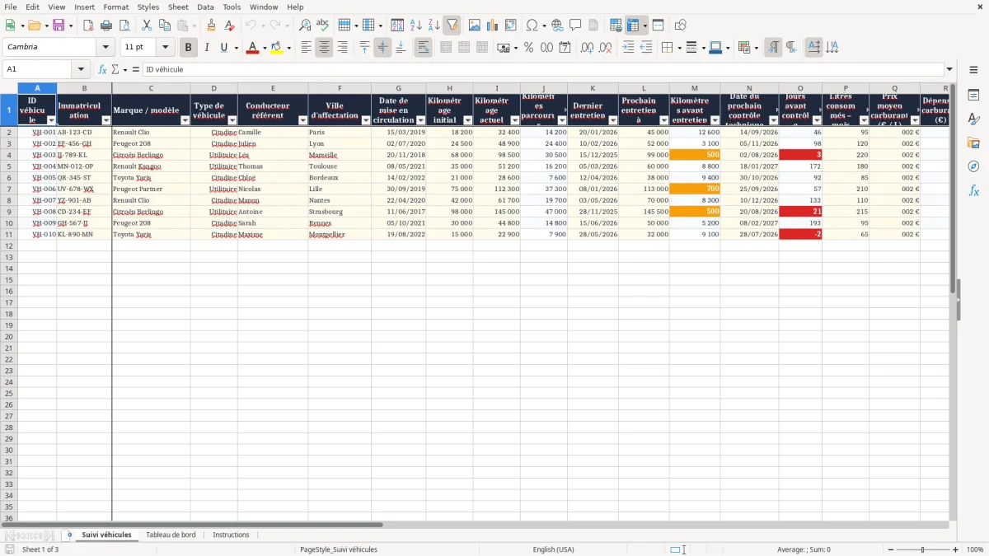Toggle Center Horizontally alignment
The height and width of the screenshot is (556, 989).
[x=324, y=47]
